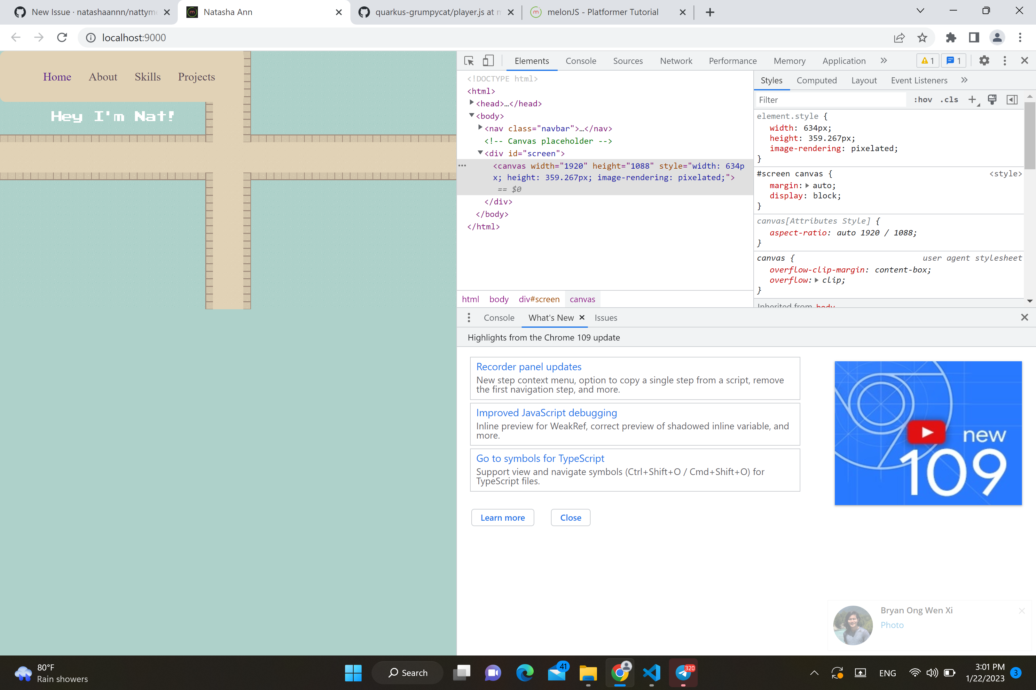Click the Learn more button

click(x=503, y=517)
